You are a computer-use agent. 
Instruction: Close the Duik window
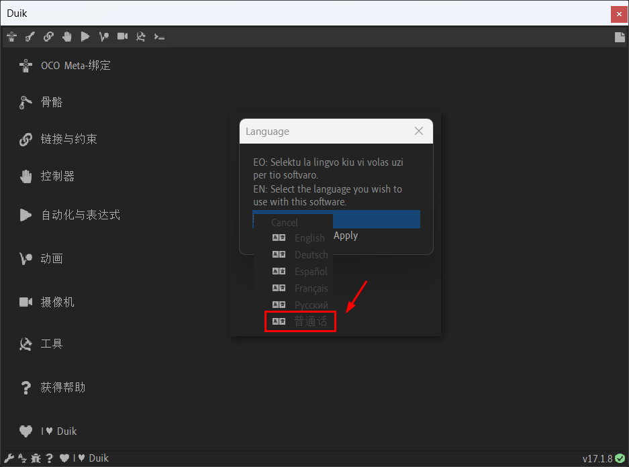tap(620, 14)
